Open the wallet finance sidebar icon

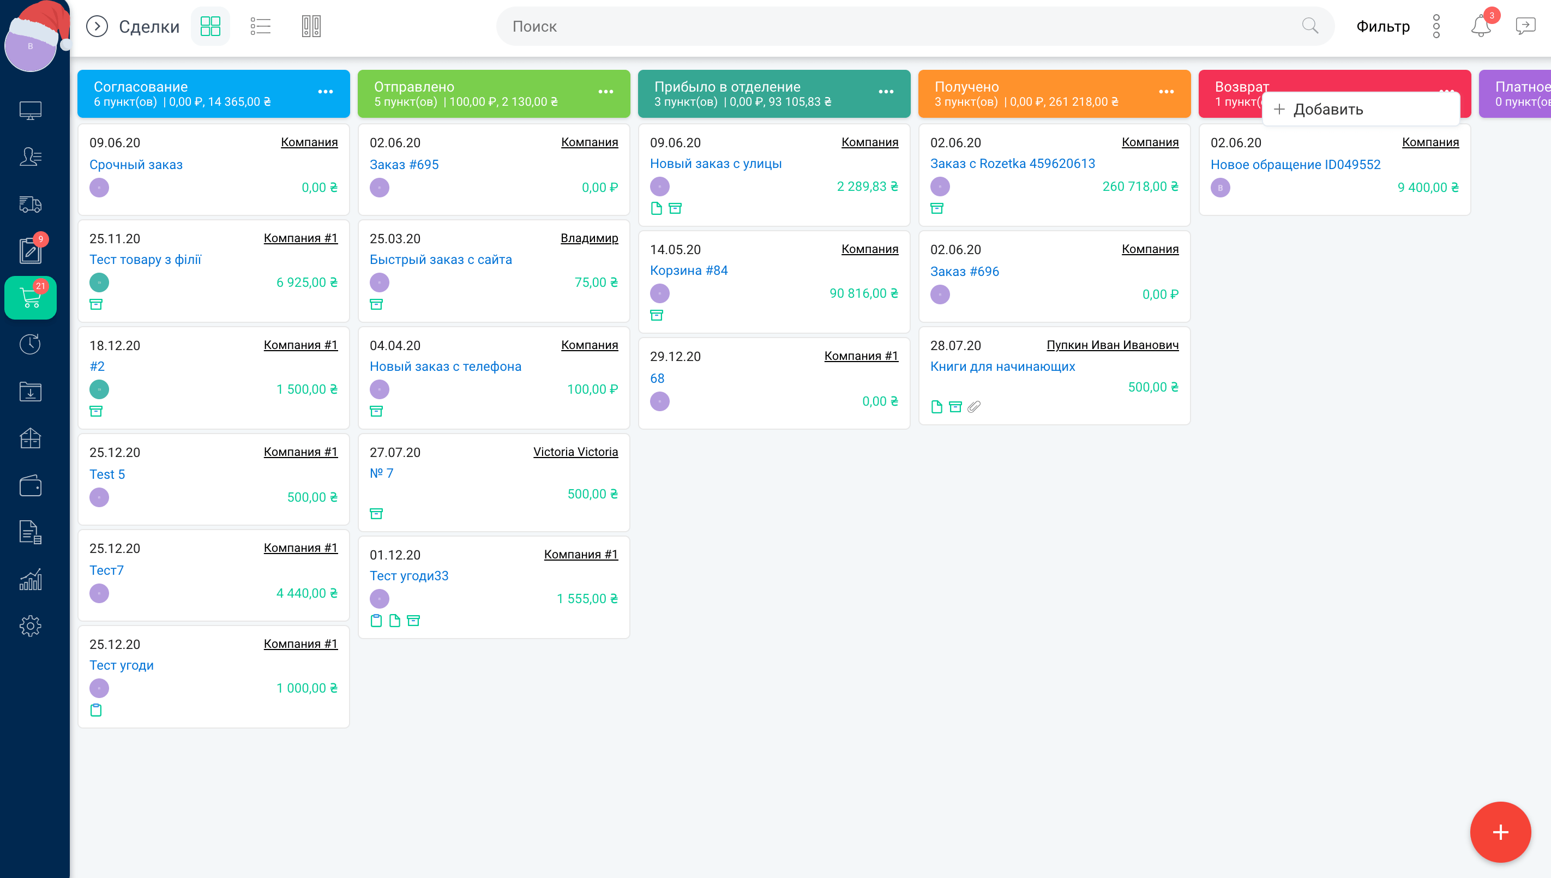(x=30, y=485)
